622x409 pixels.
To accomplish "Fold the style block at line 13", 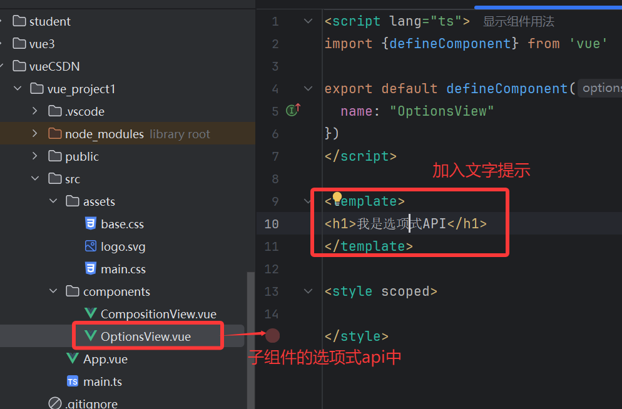I will (308, 291).
